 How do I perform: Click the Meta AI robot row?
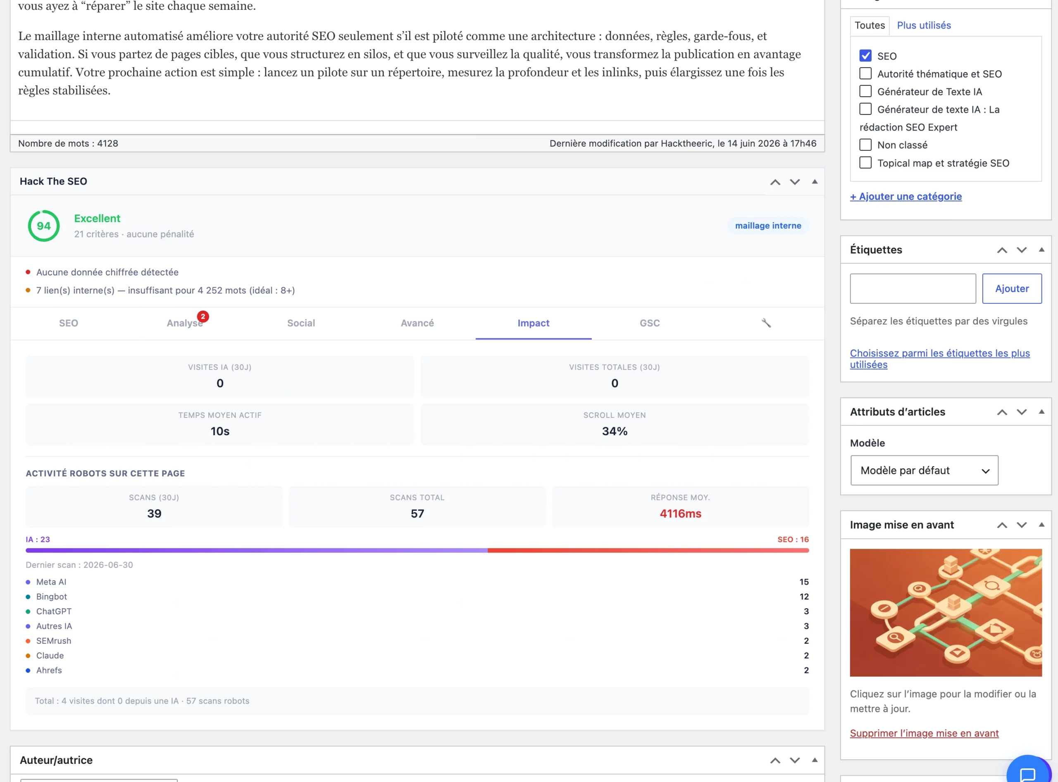point(417,582)
